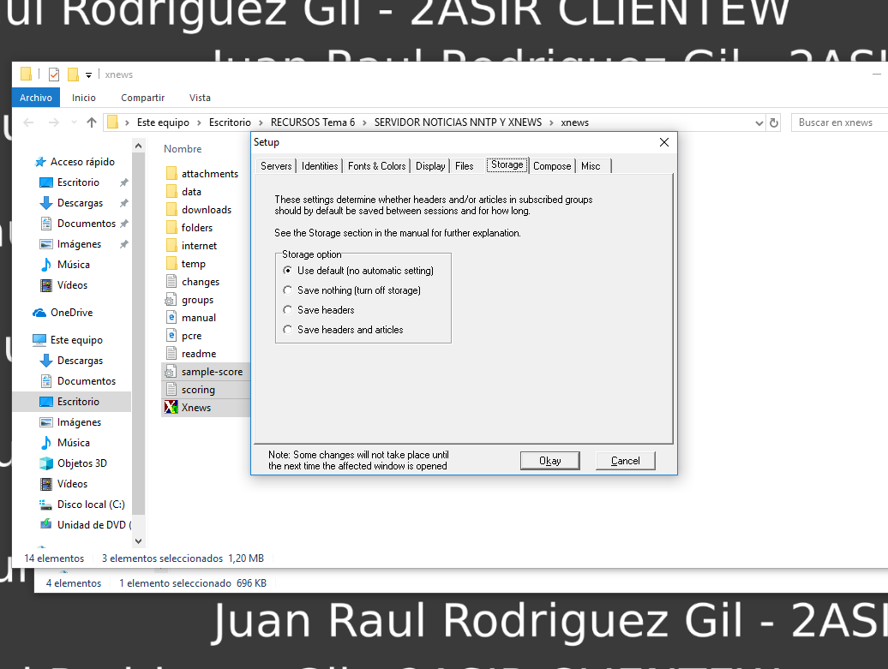Open the Quick Access Toolbar customize dropdown
The width and height of the screenshot is (888, 669).
tap(88, 75)
